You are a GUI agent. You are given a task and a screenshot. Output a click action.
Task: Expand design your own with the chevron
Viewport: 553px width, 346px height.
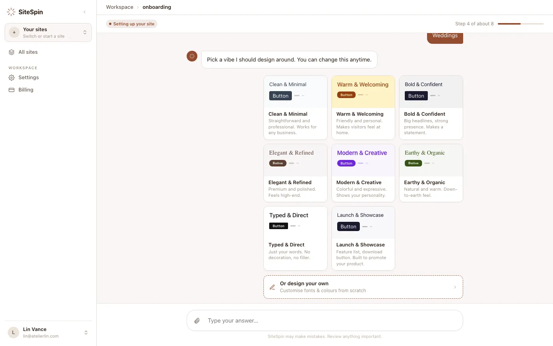point(455,287)
